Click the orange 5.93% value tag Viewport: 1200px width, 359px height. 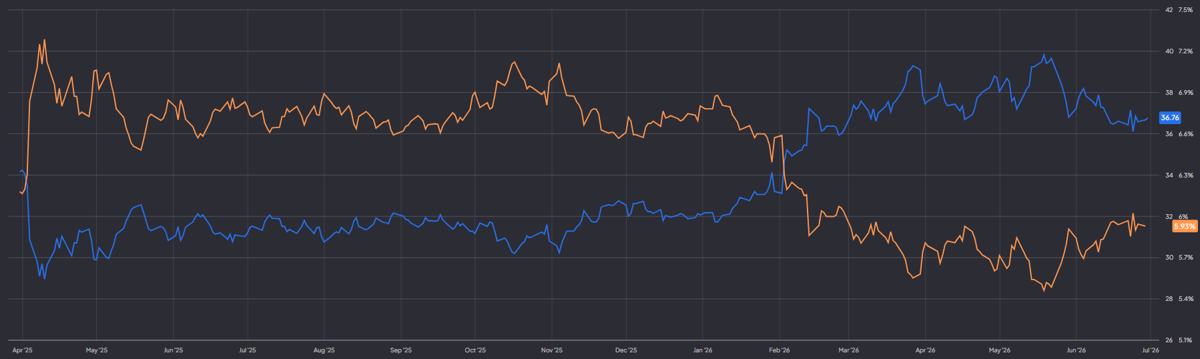tap(1185, 226)
